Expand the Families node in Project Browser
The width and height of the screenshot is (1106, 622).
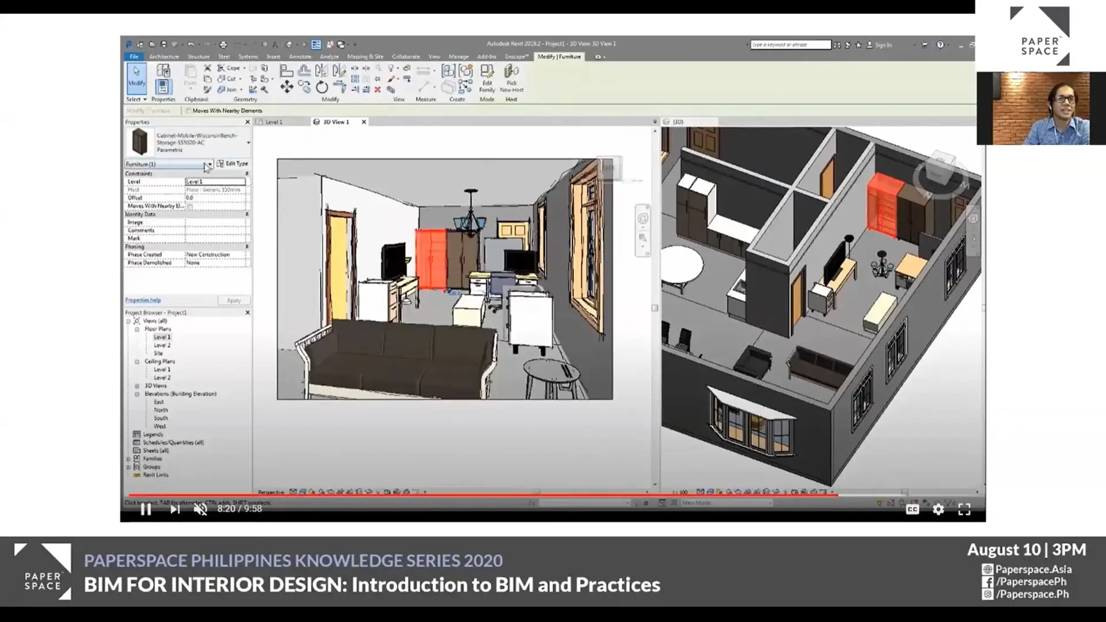pyautogui.click(x=128, y=459)
